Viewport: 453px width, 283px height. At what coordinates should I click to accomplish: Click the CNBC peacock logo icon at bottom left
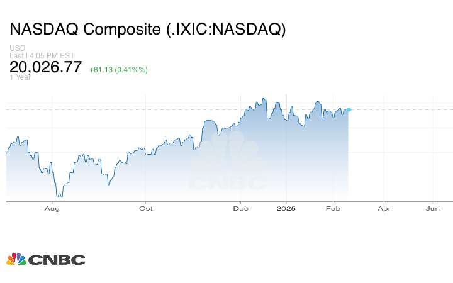point(16,259)
